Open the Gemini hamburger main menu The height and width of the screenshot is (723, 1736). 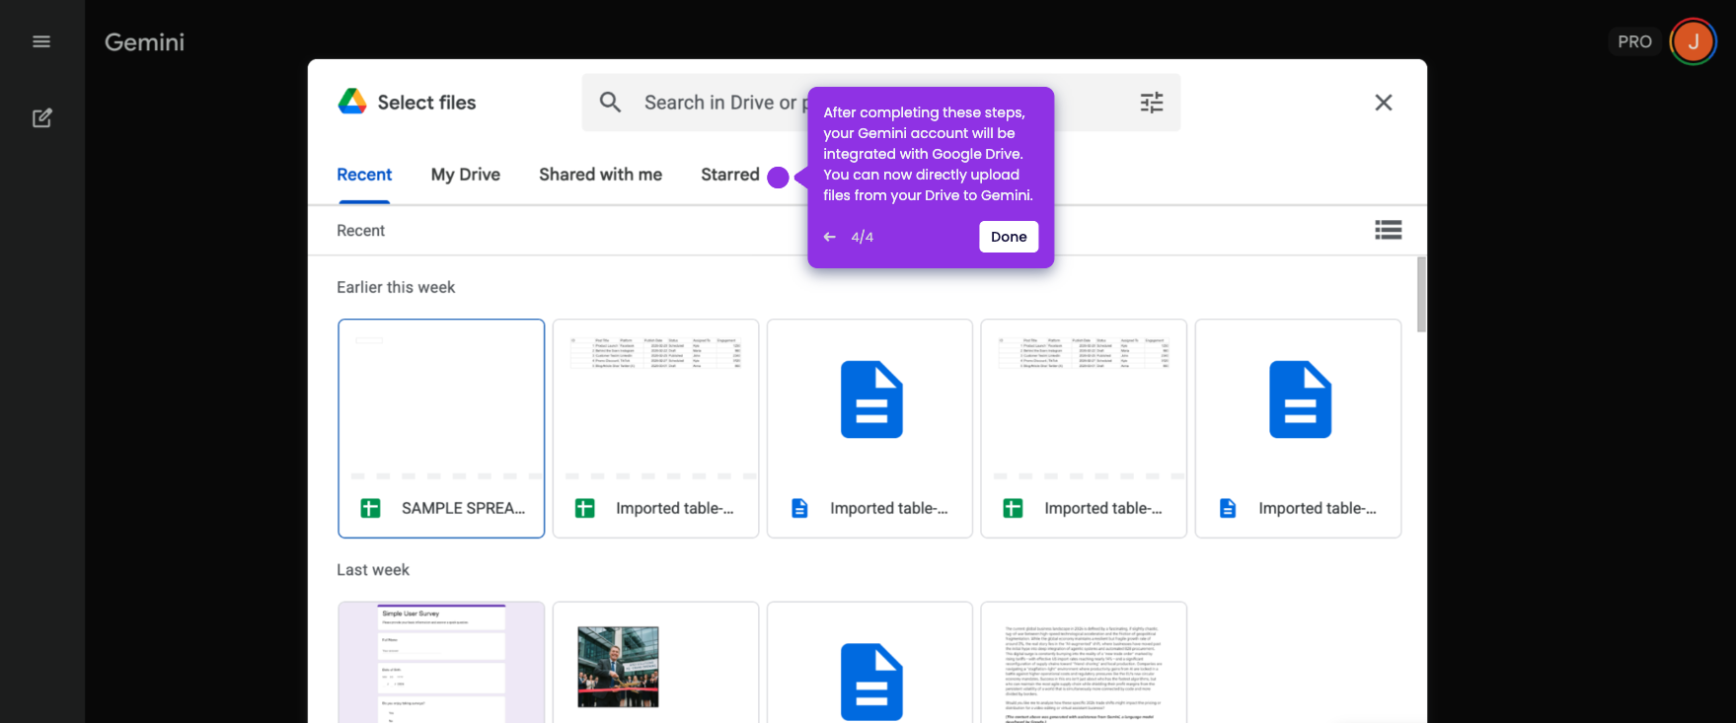pyautogui.click(x=41, y=41)
